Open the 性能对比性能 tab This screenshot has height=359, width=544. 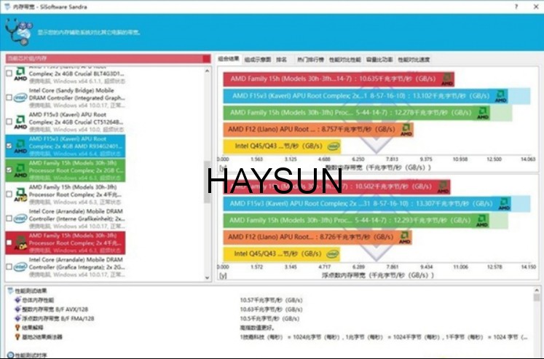[345, 60]
